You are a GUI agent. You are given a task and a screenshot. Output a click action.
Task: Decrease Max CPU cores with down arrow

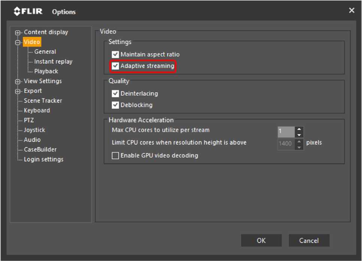(x=299, y=135)
